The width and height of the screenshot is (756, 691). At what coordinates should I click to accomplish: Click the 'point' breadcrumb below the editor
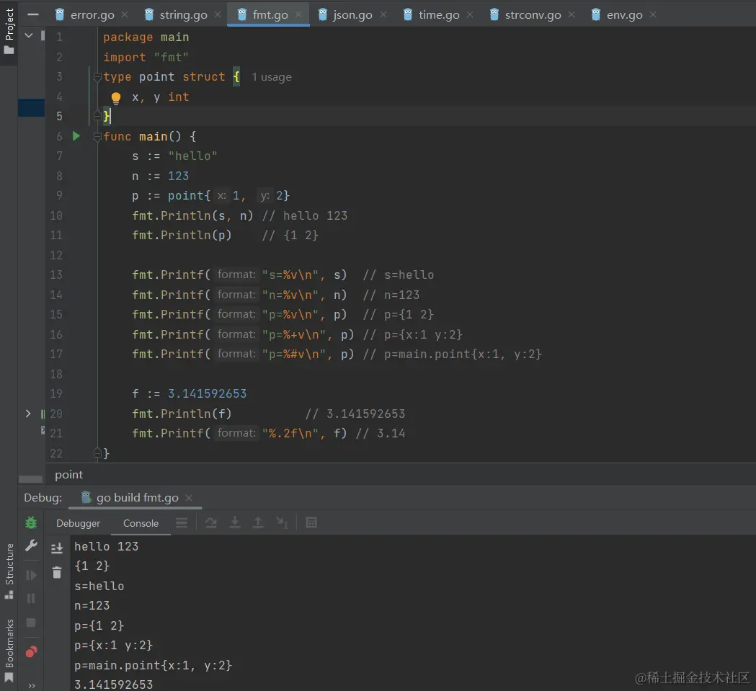(69, 474)
